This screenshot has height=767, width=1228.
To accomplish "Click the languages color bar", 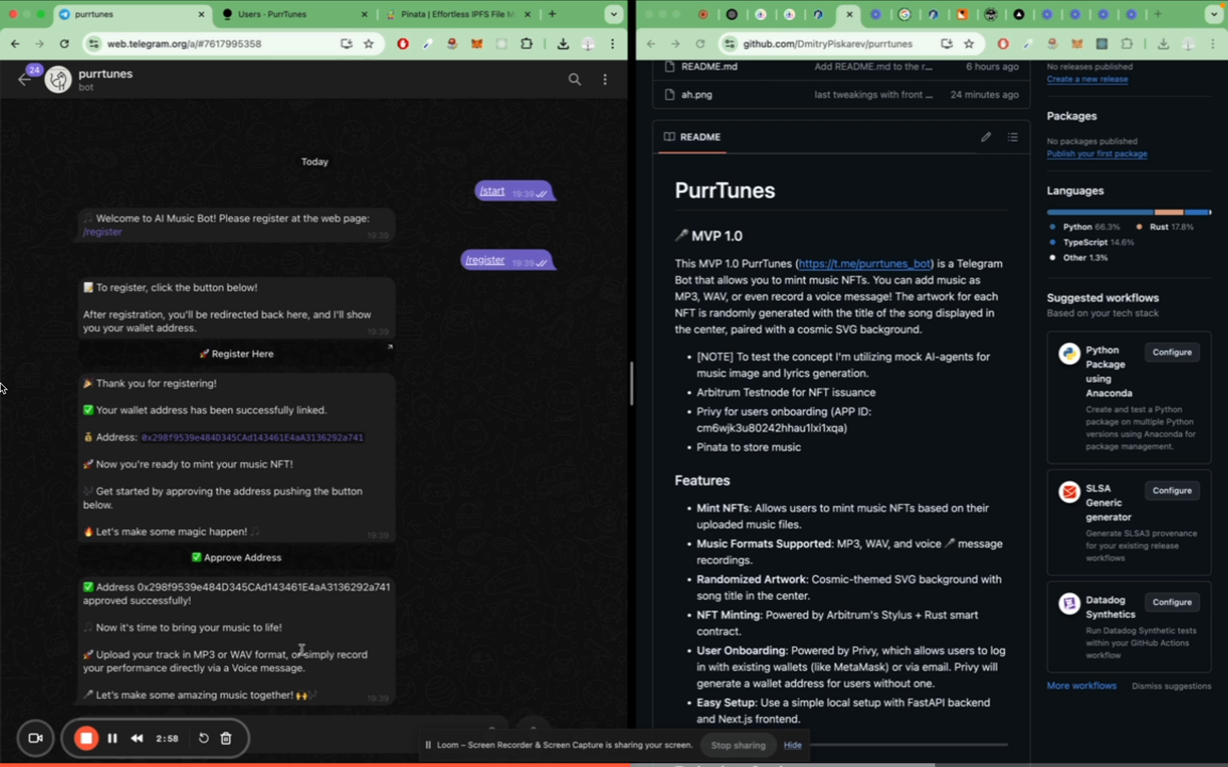I will tap(1129, 212).
